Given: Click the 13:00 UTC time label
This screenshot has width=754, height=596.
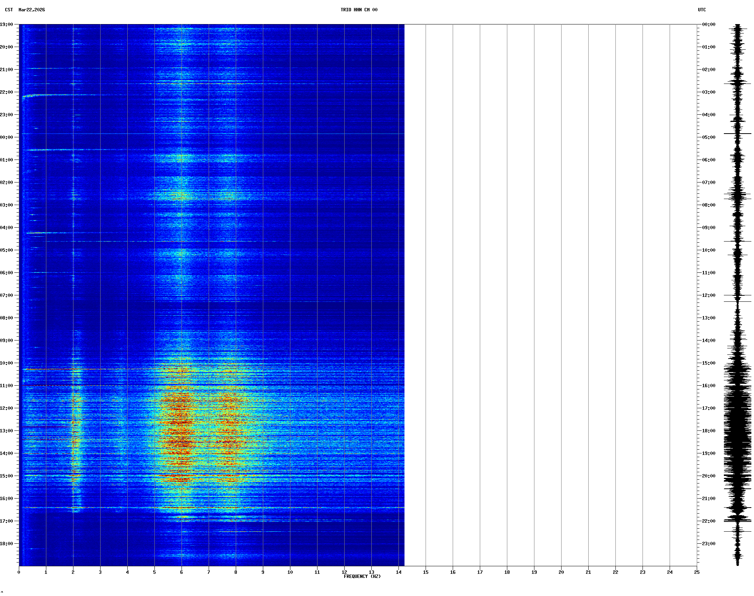Looking at the screenshot, I should [708, 318].
